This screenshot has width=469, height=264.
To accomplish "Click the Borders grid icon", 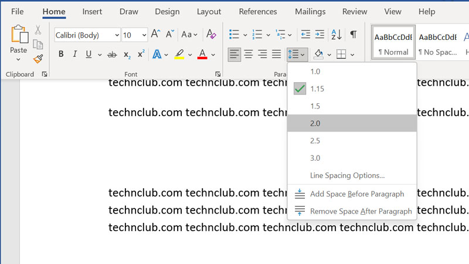I will pyautogui.click(x=341, y=54).
